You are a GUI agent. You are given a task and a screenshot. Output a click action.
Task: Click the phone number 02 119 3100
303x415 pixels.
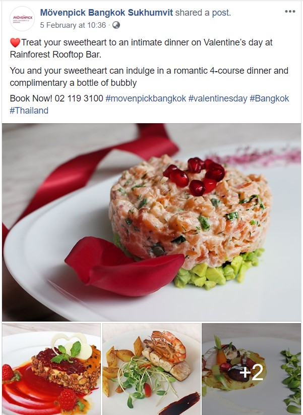pos(79,98)
